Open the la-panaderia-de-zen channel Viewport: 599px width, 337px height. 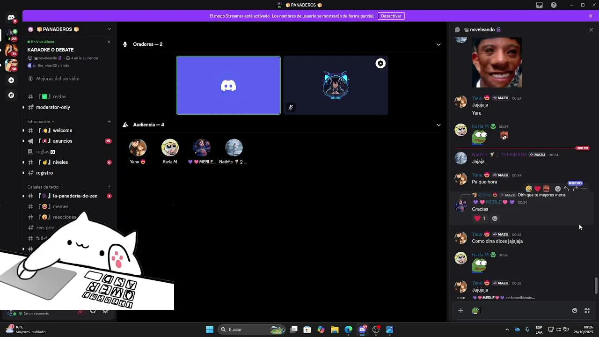point(70,196)
